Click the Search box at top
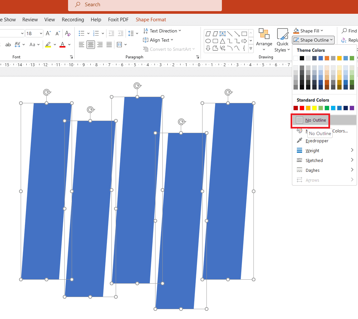 coord(145,5)
